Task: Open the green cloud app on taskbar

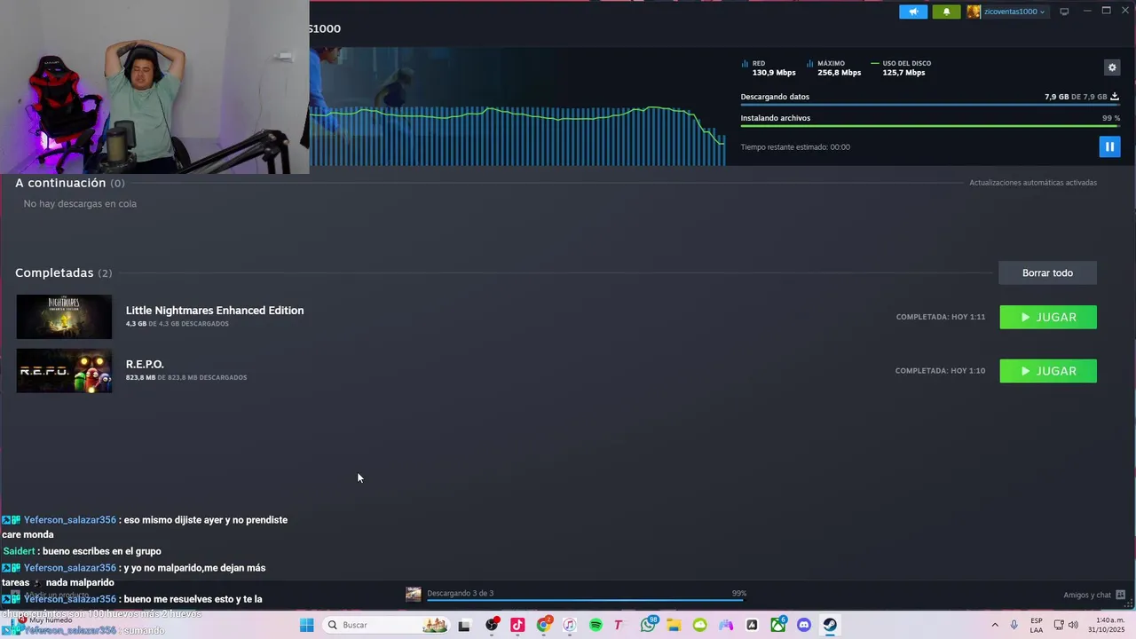Action: pos(699,625)
